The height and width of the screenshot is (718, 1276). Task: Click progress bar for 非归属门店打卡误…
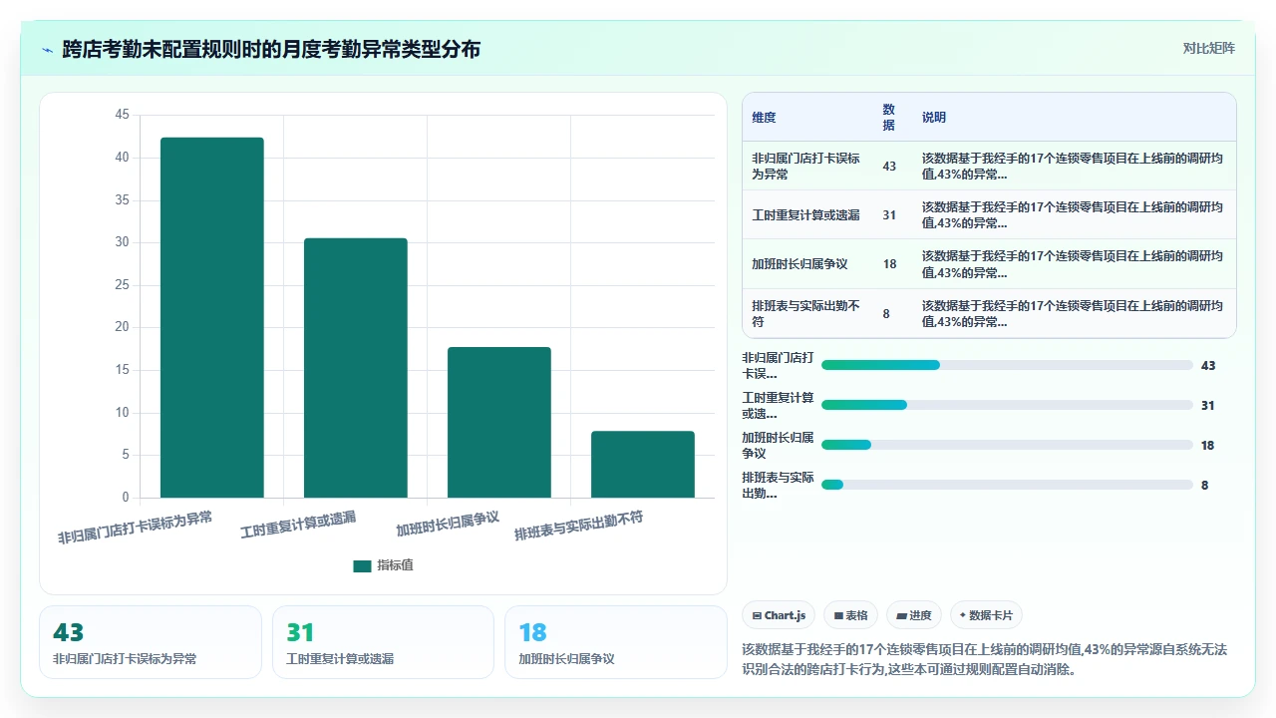(x=1007, y=365)
